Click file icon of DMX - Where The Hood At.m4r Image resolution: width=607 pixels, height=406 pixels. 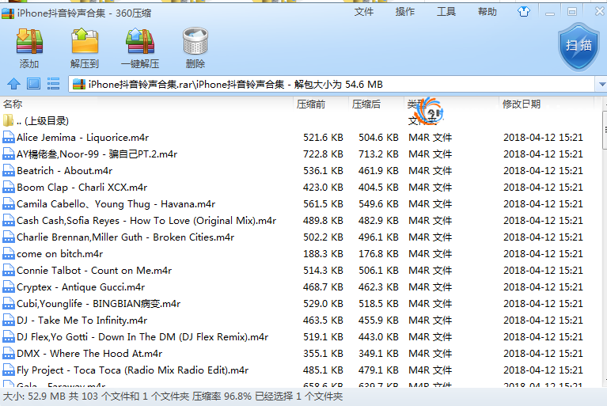(9, 353)
